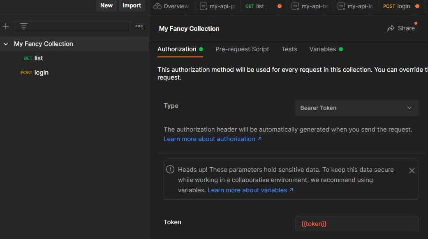Switch to the my-api-lo tab
The image size is (428, 239).
(x=356, y=6)
